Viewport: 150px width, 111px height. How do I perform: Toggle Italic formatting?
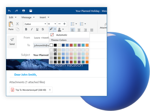[x=32, y=29]
